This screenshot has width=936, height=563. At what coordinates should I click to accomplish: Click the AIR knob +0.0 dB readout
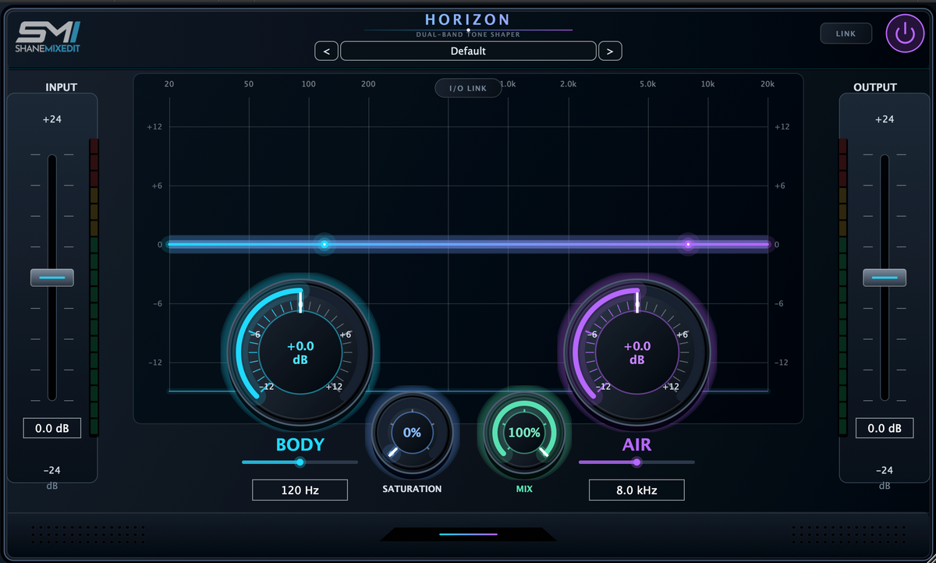click(636, 352)
